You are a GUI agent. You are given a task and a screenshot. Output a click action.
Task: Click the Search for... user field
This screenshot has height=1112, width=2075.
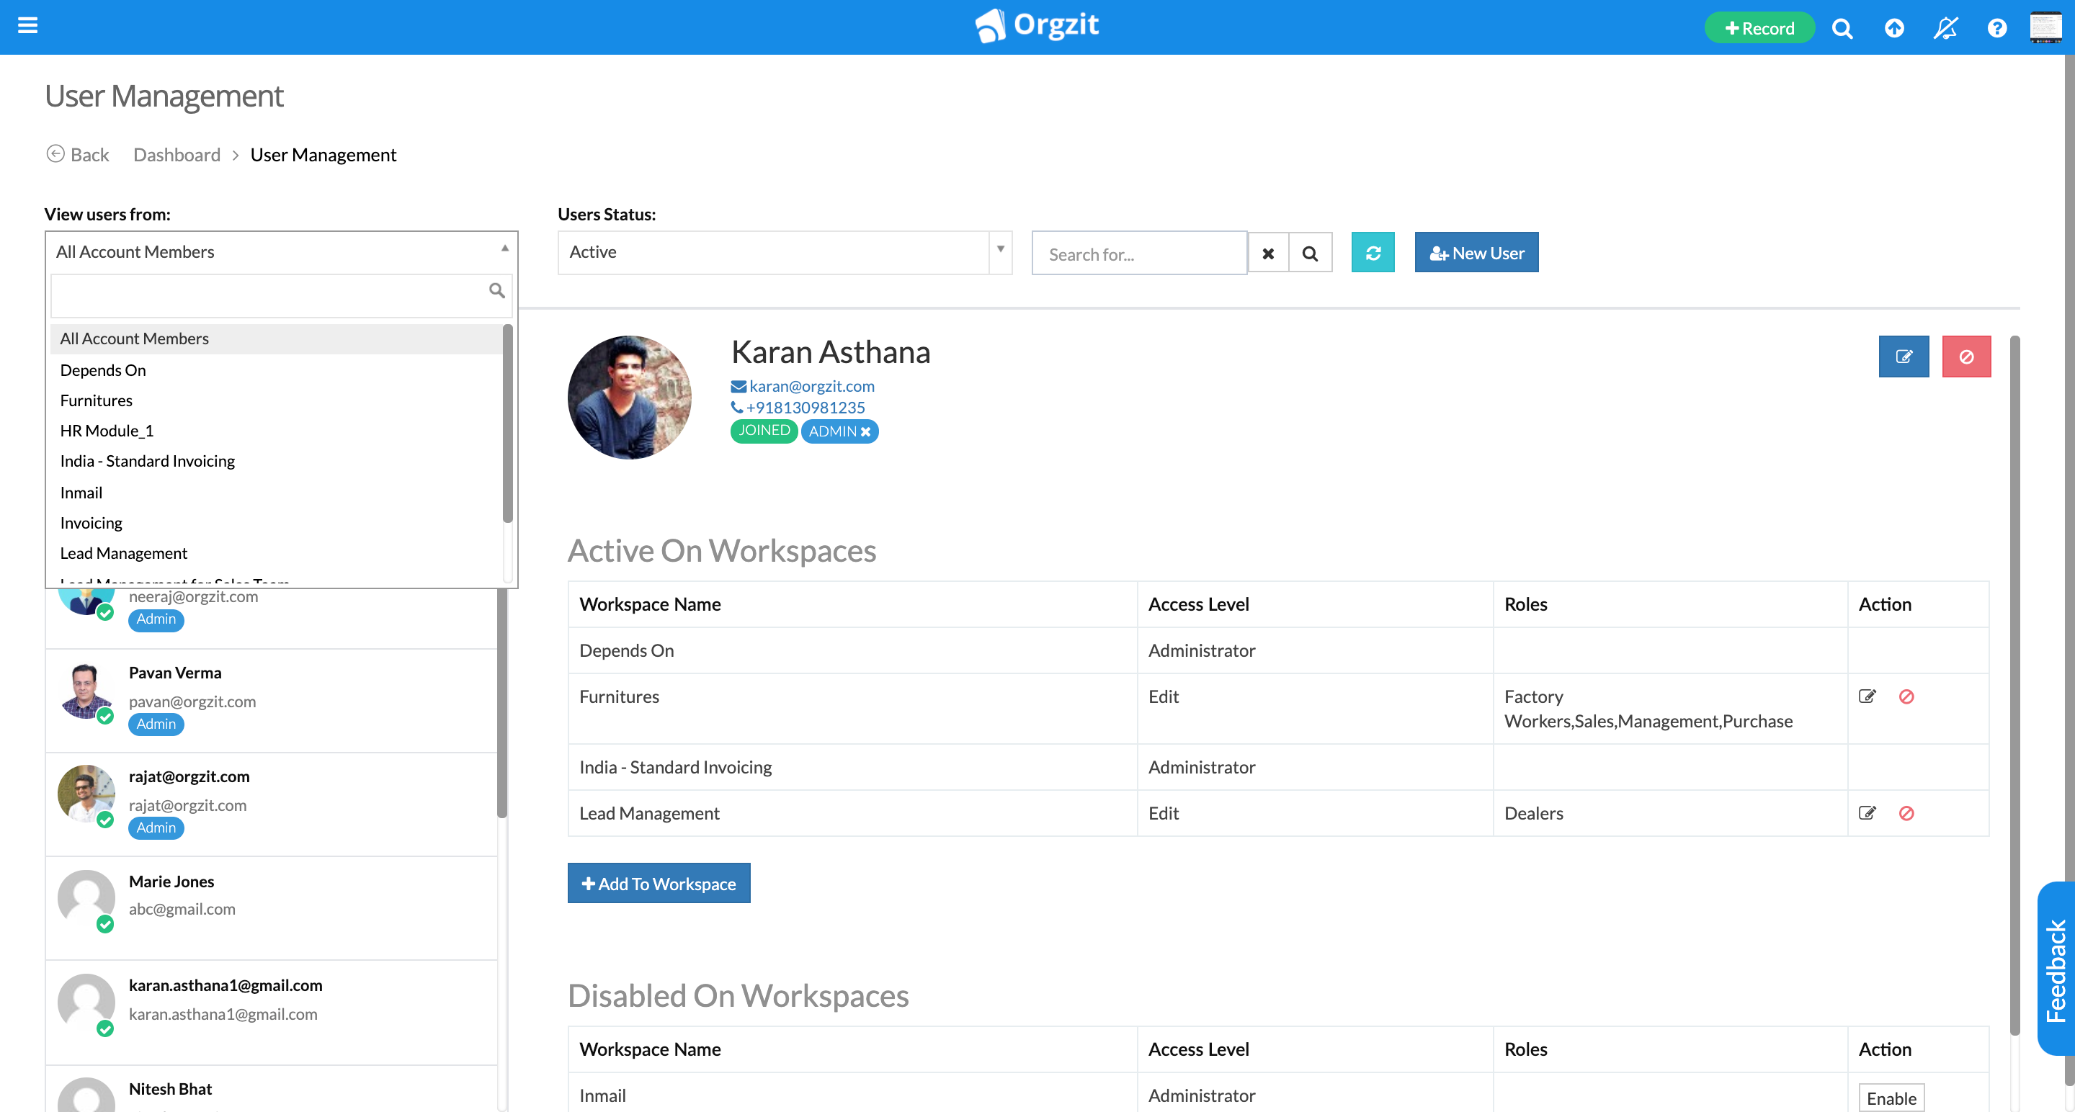point(1139,254)
